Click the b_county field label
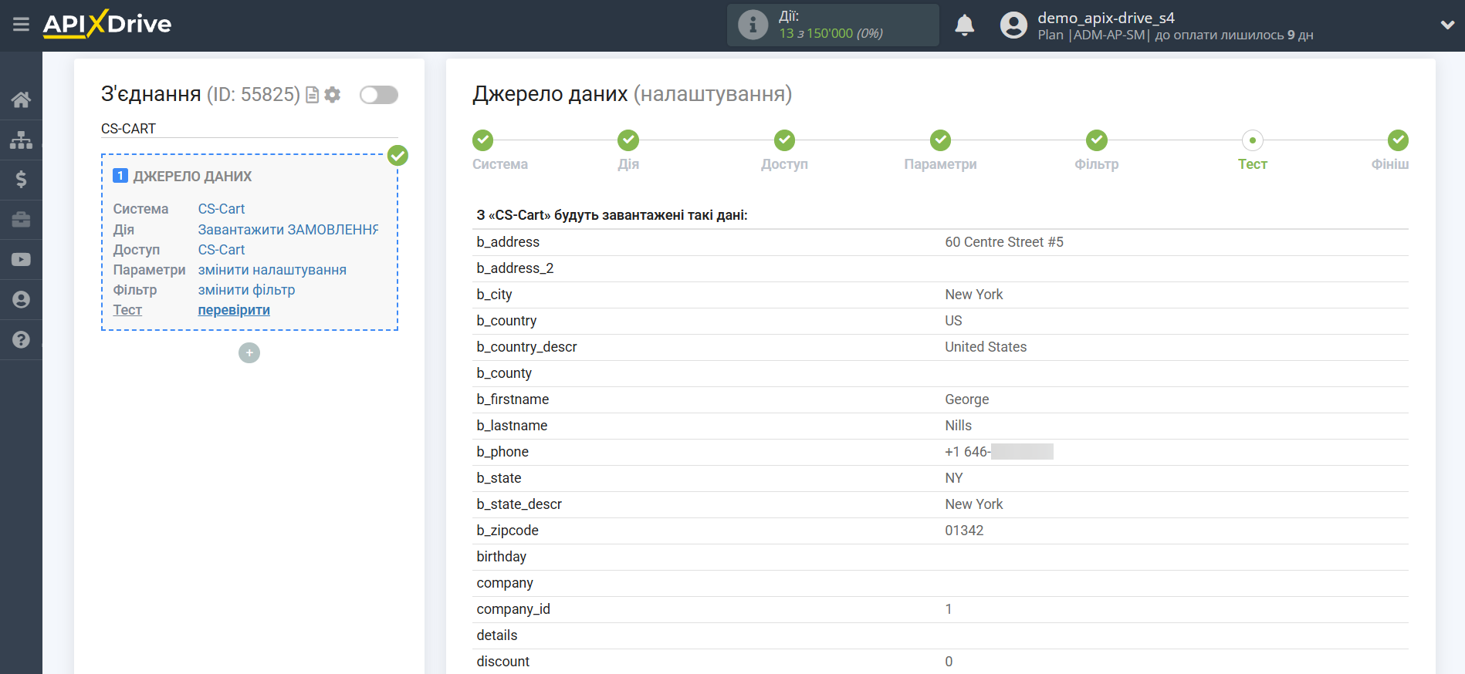The height and width of the screenshot is (674, 1465). pos(504,373)
